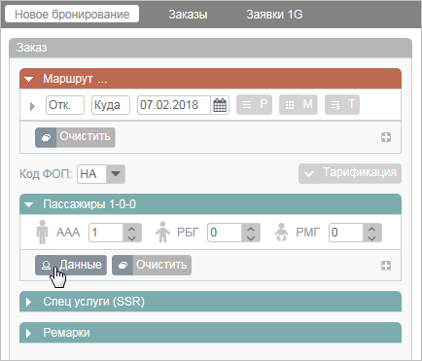Click the Заказ panel header
422x361 pixels.
tap(211, 48)
